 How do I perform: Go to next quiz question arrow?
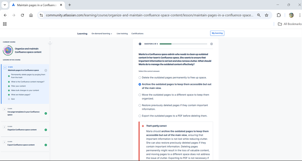point(212,44)
